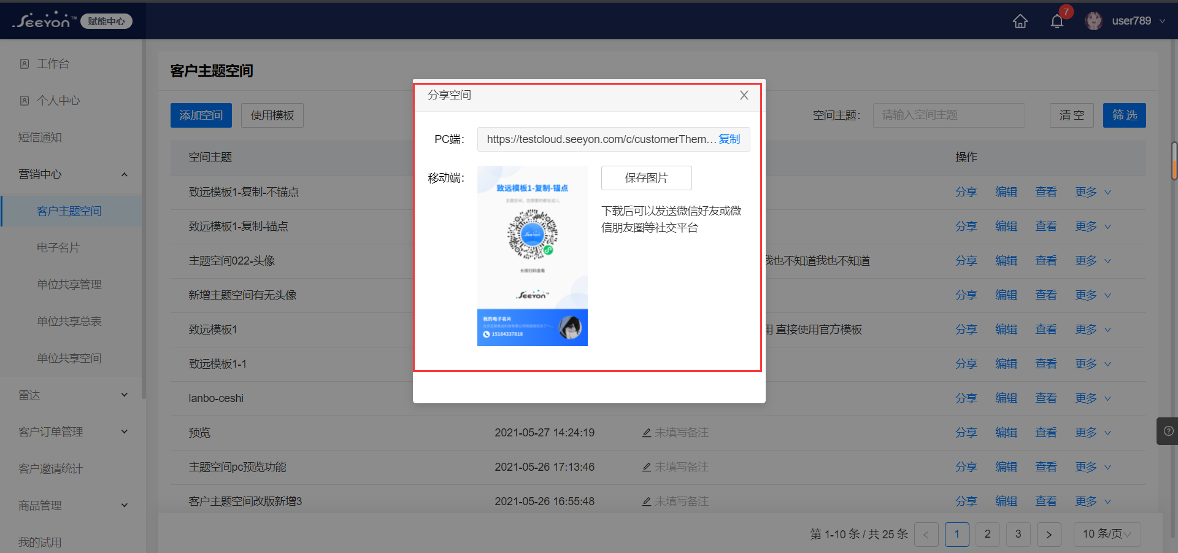Image resolution: width=1178 pixels, height=553 pixels.
Task: Close the 分享空间 dialog
Action: pyautogui.click(x=744, y=95)
